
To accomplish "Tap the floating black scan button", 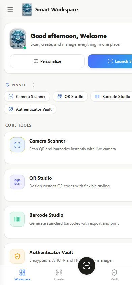I will click(x=87, y=266).
